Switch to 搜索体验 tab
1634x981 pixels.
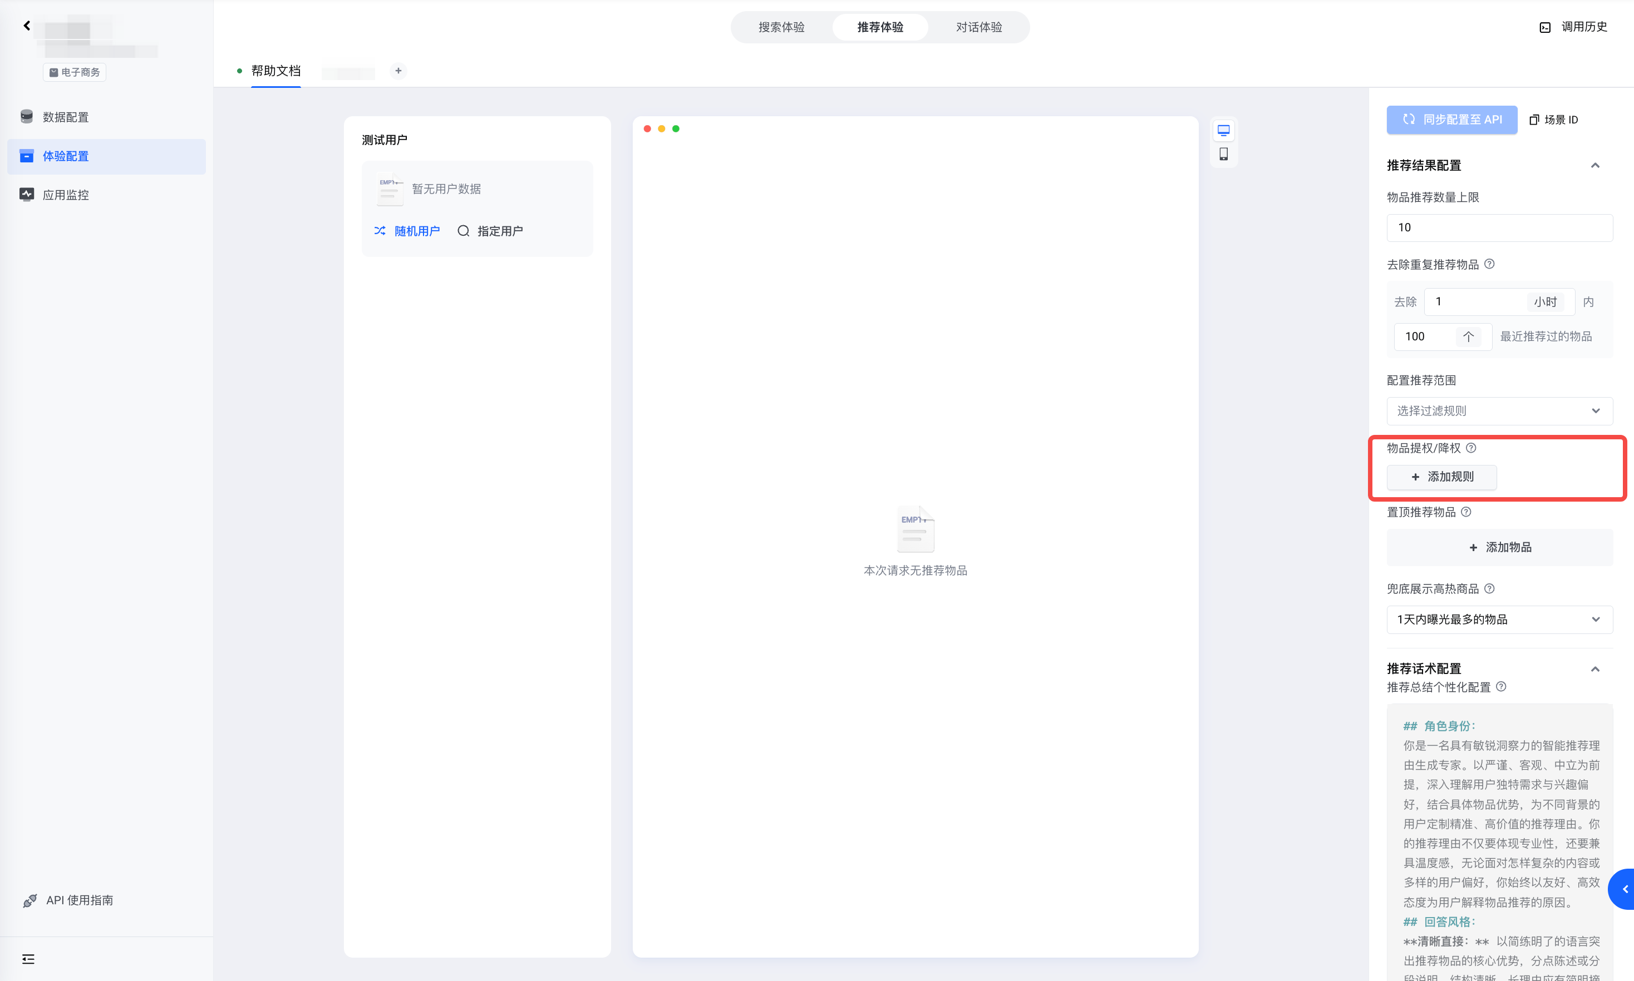[781, 27]
